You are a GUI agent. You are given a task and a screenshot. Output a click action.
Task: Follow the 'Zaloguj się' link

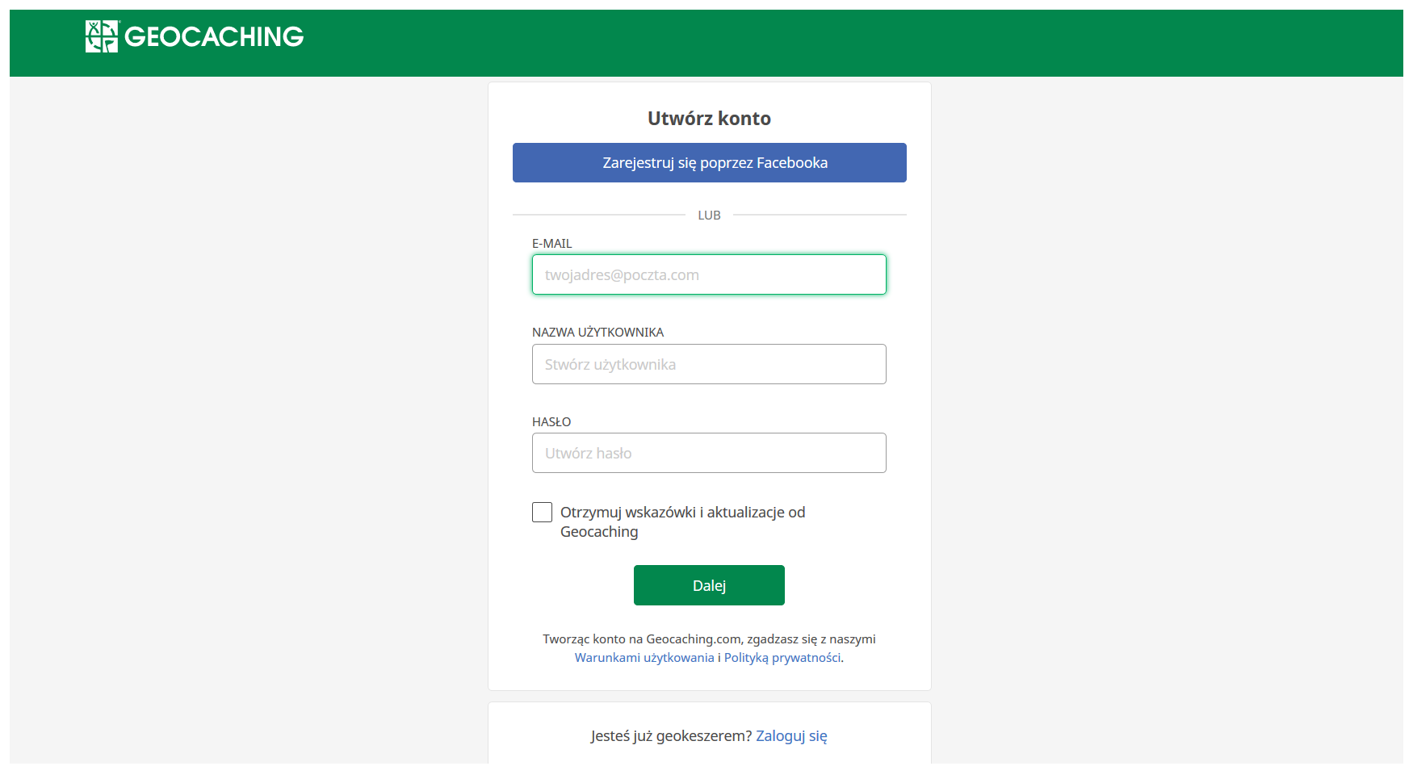tap(791, 736)
